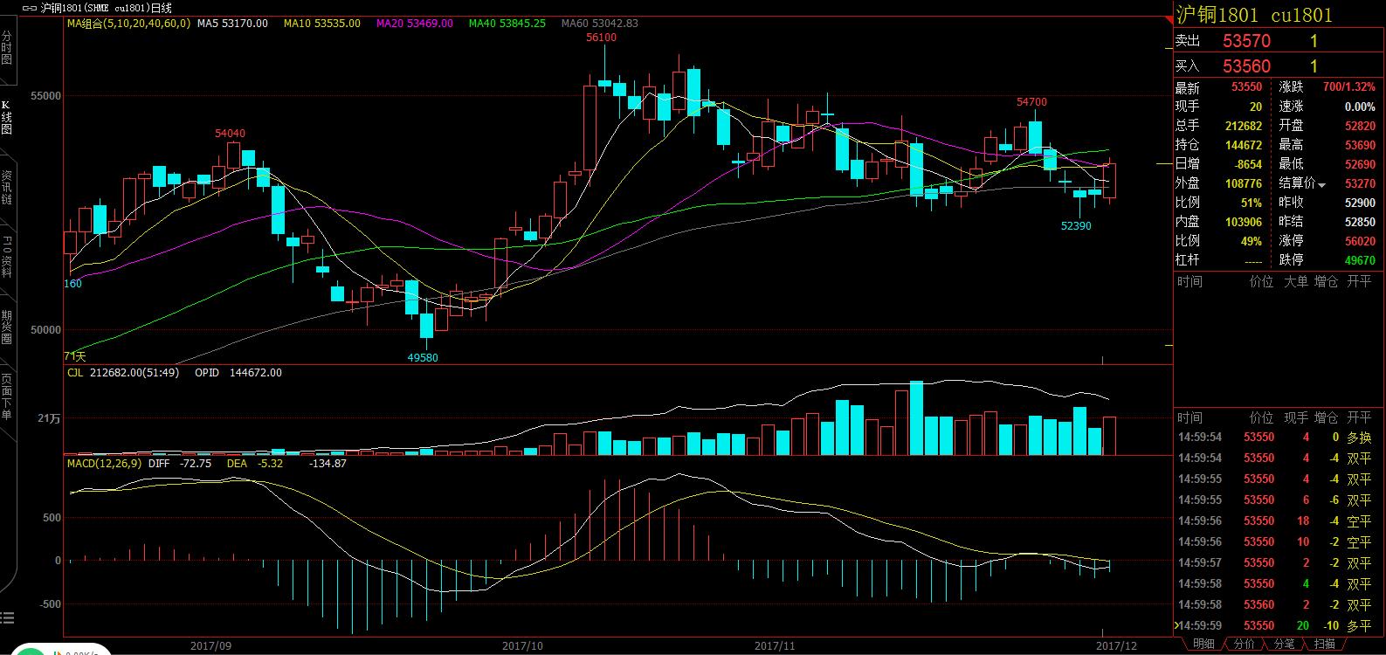
Task: Open the 期货圈 sidebar tab
Action: 7,327
